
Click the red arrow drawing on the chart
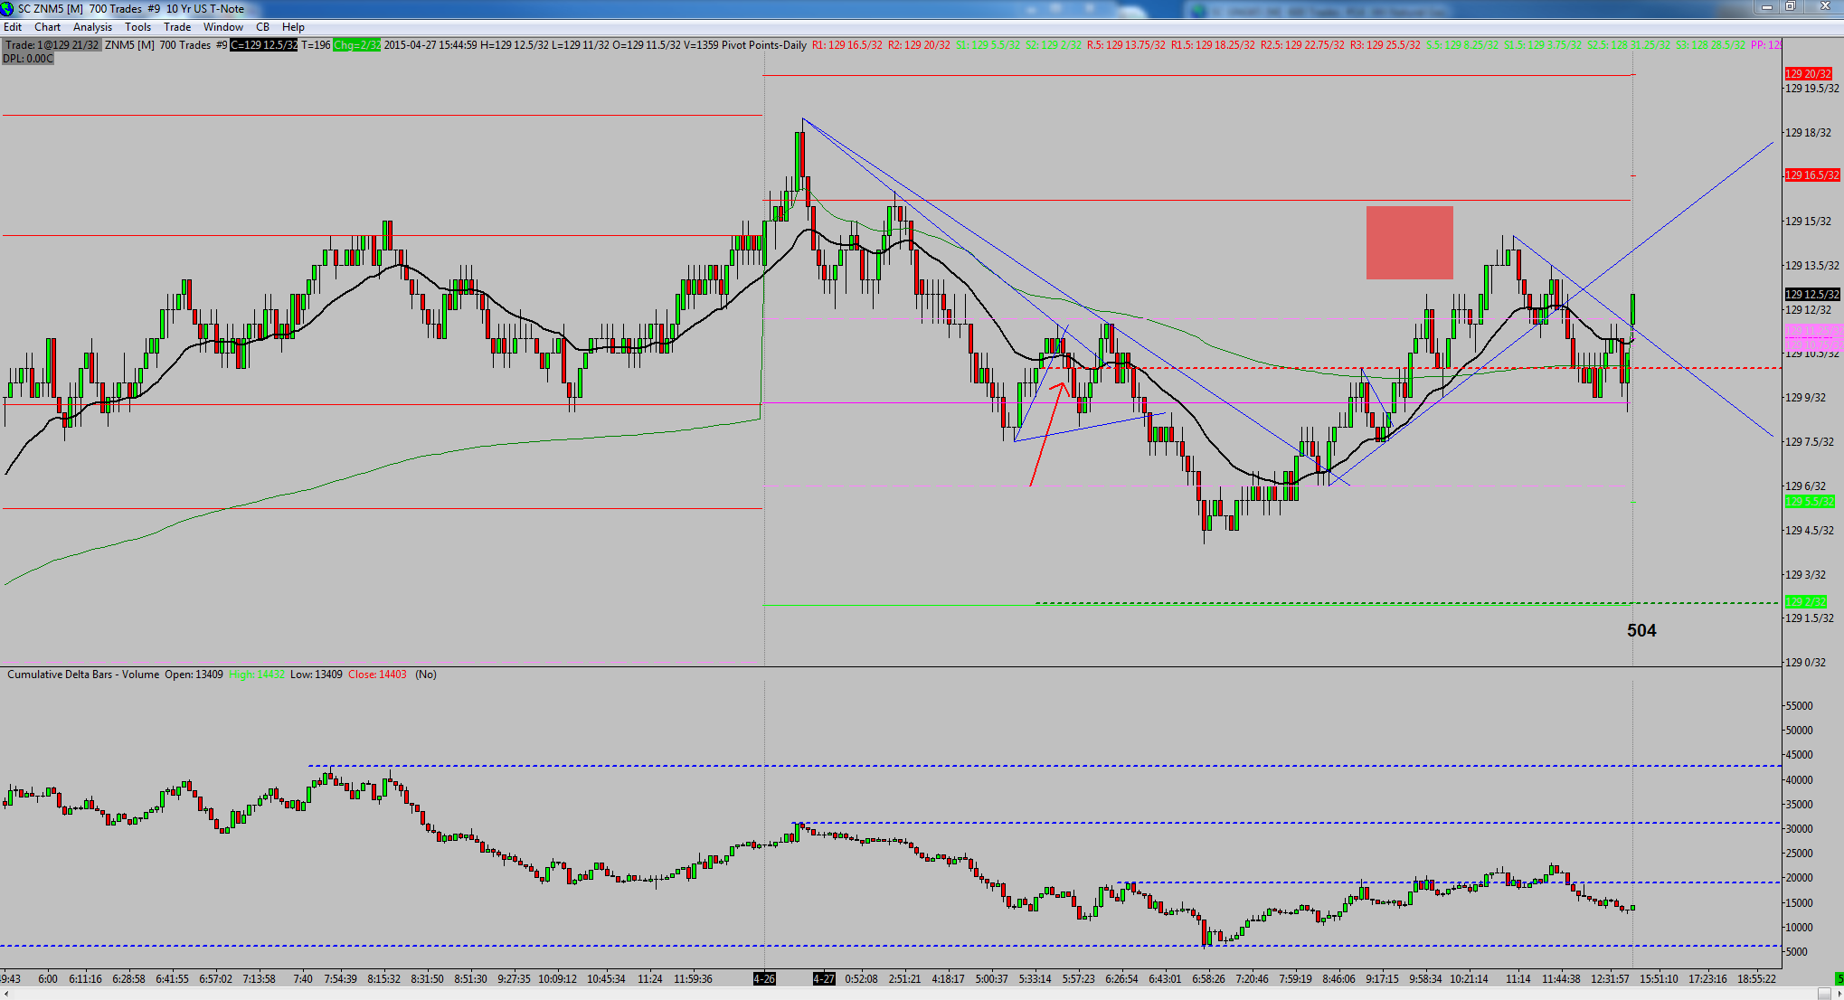[1045, 435]
